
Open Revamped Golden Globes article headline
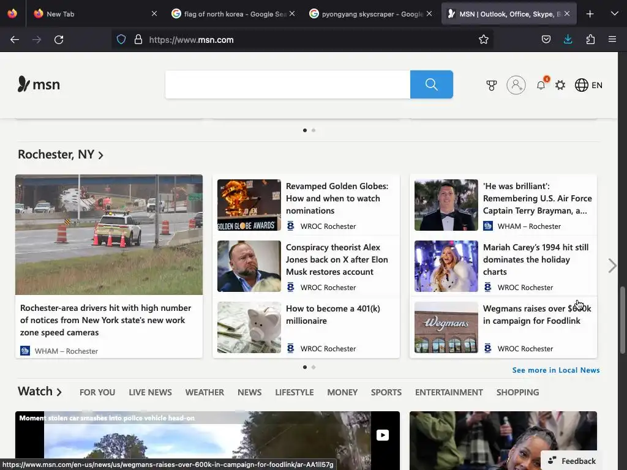pyautogui.click(x=337, y=198)
